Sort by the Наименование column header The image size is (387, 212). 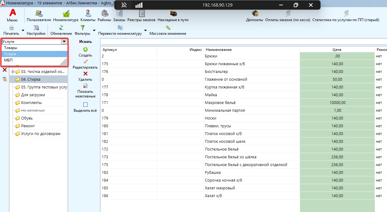point(252,50)
